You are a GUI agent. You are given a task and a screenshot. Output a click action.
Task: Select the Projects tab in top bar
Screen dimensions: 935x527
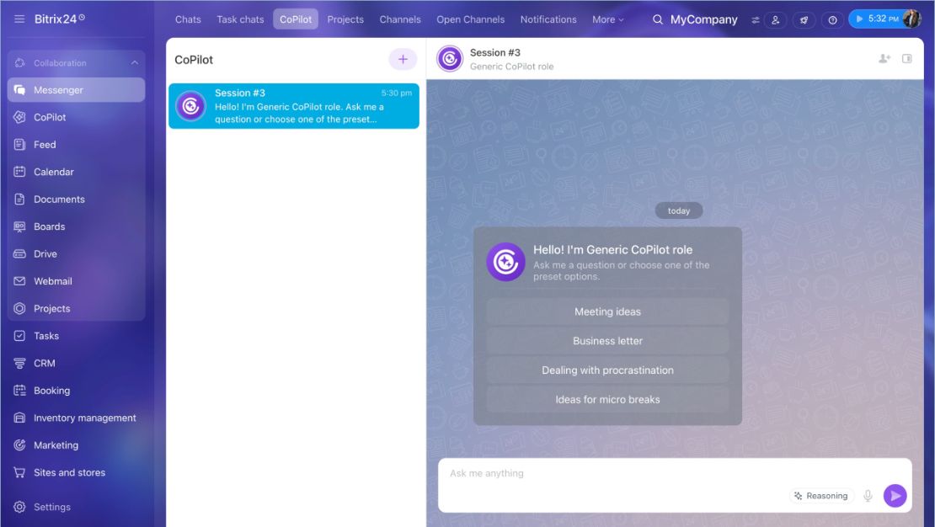coord(345,19)
